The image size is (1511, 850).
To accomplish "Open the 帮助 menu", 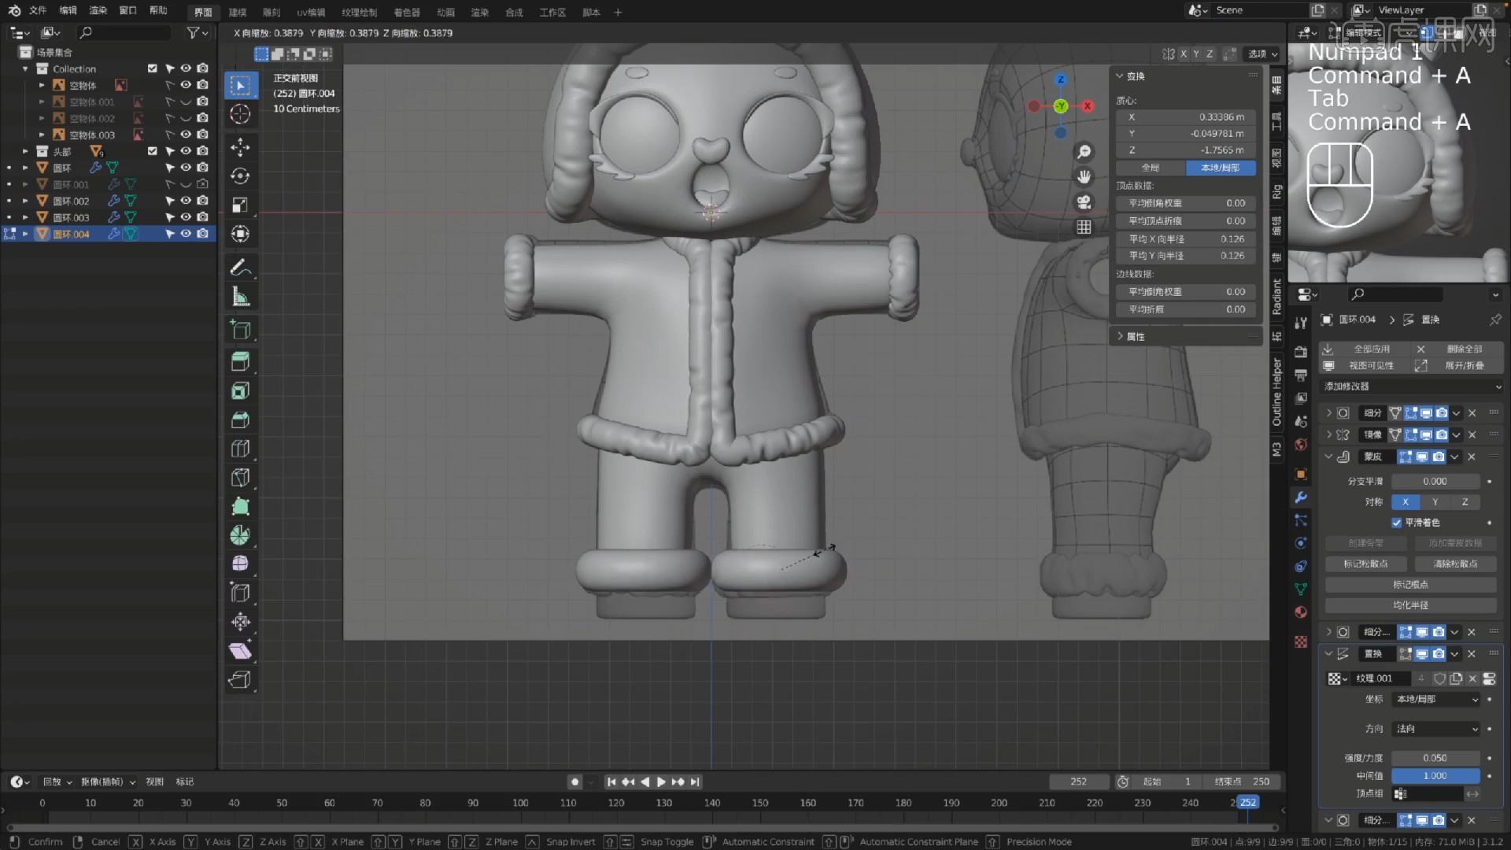I will [158, 11].
